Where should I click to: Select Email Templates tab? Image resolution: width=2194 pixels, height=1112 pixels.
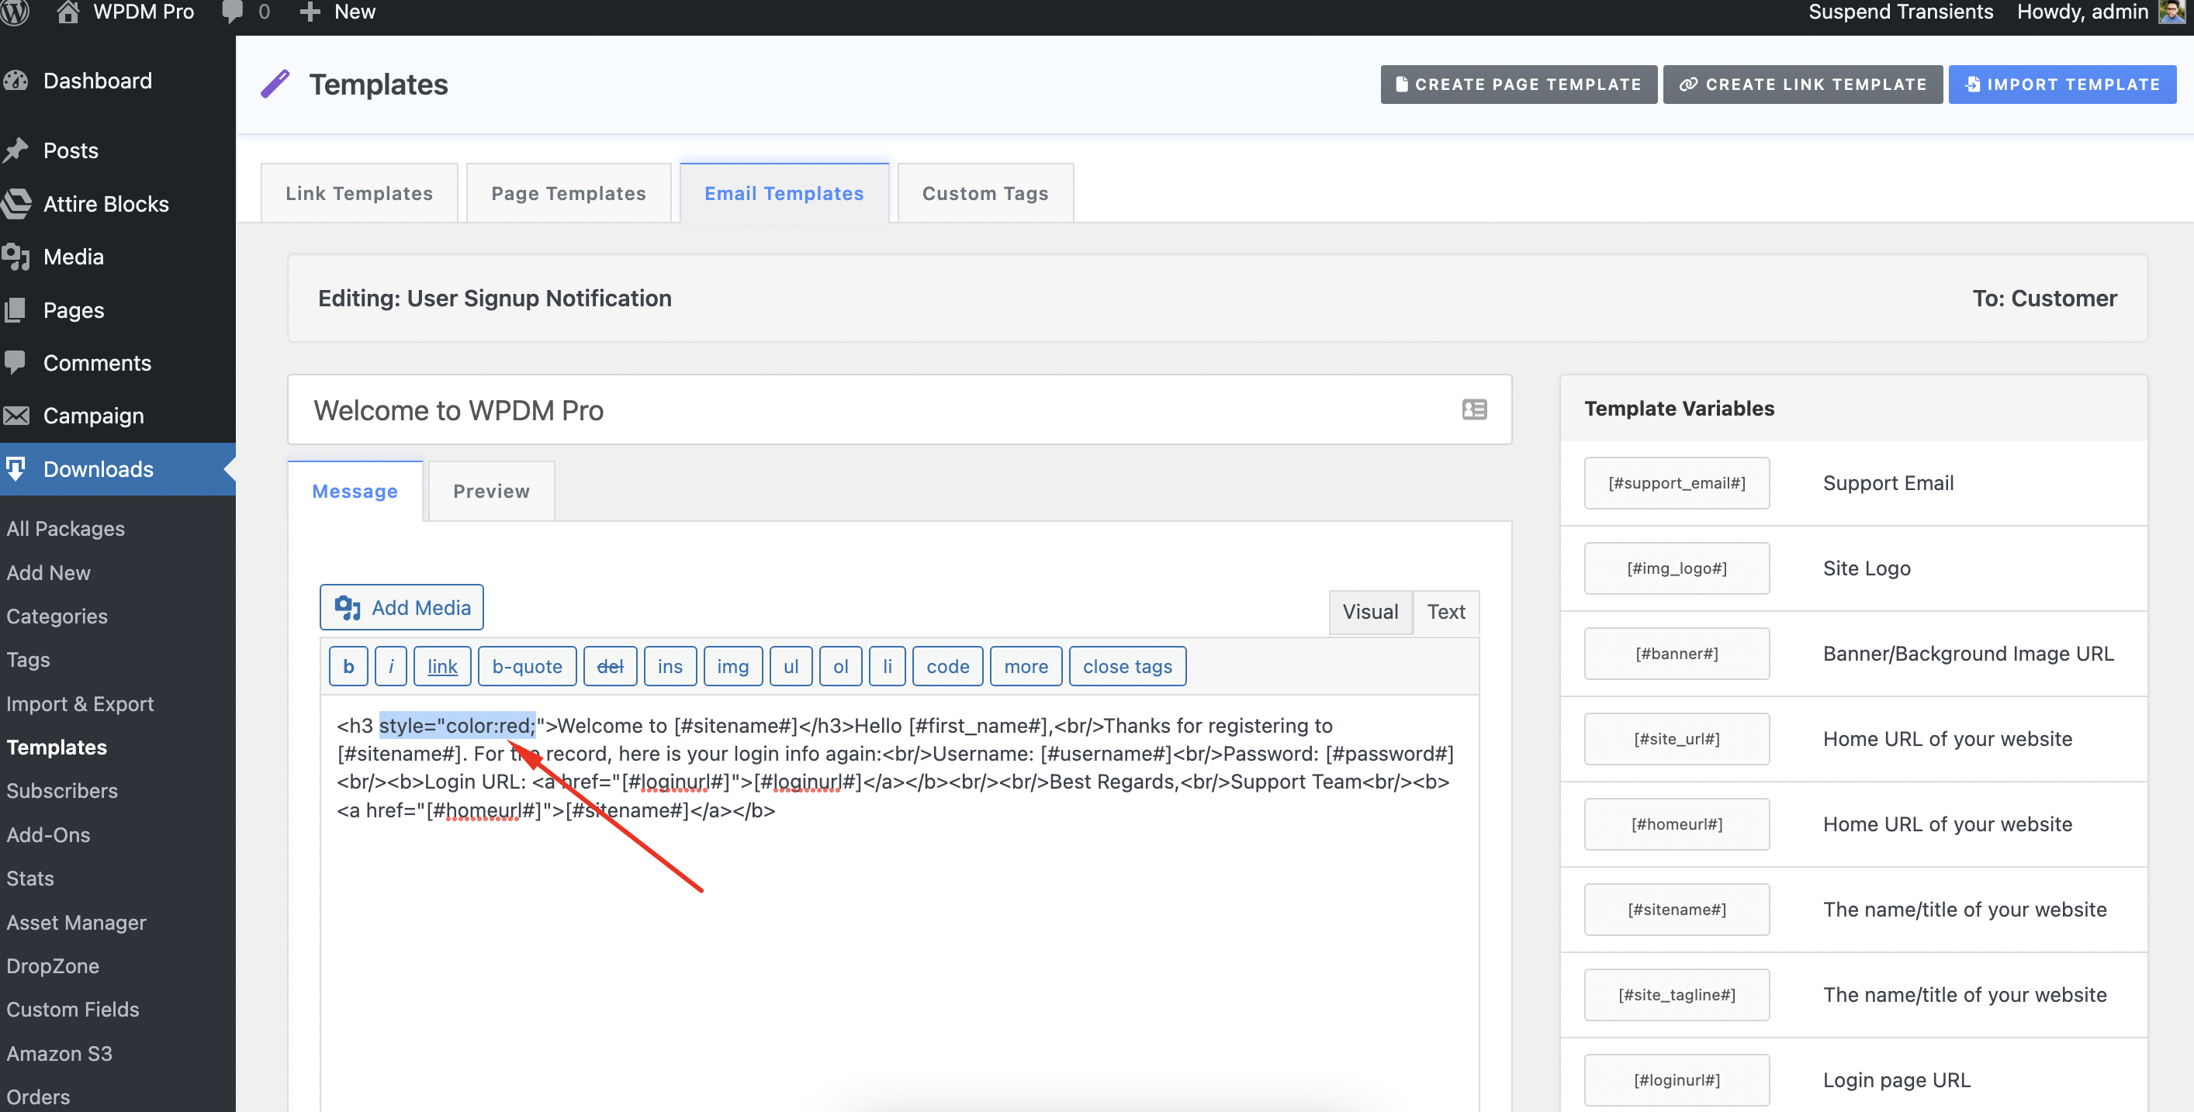(784, 193)
